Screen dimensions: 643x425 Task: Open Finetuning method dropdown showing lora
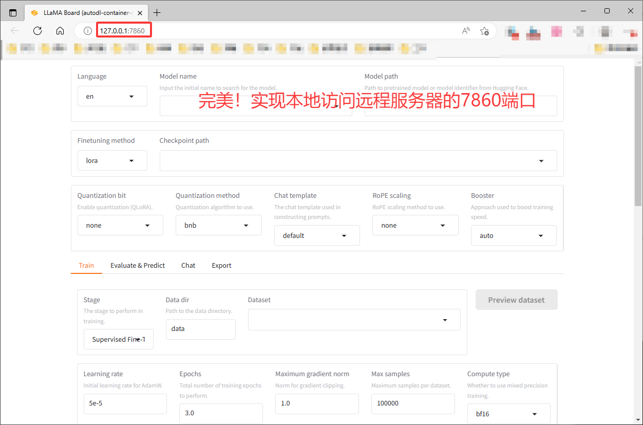click(x=112, y=160)
